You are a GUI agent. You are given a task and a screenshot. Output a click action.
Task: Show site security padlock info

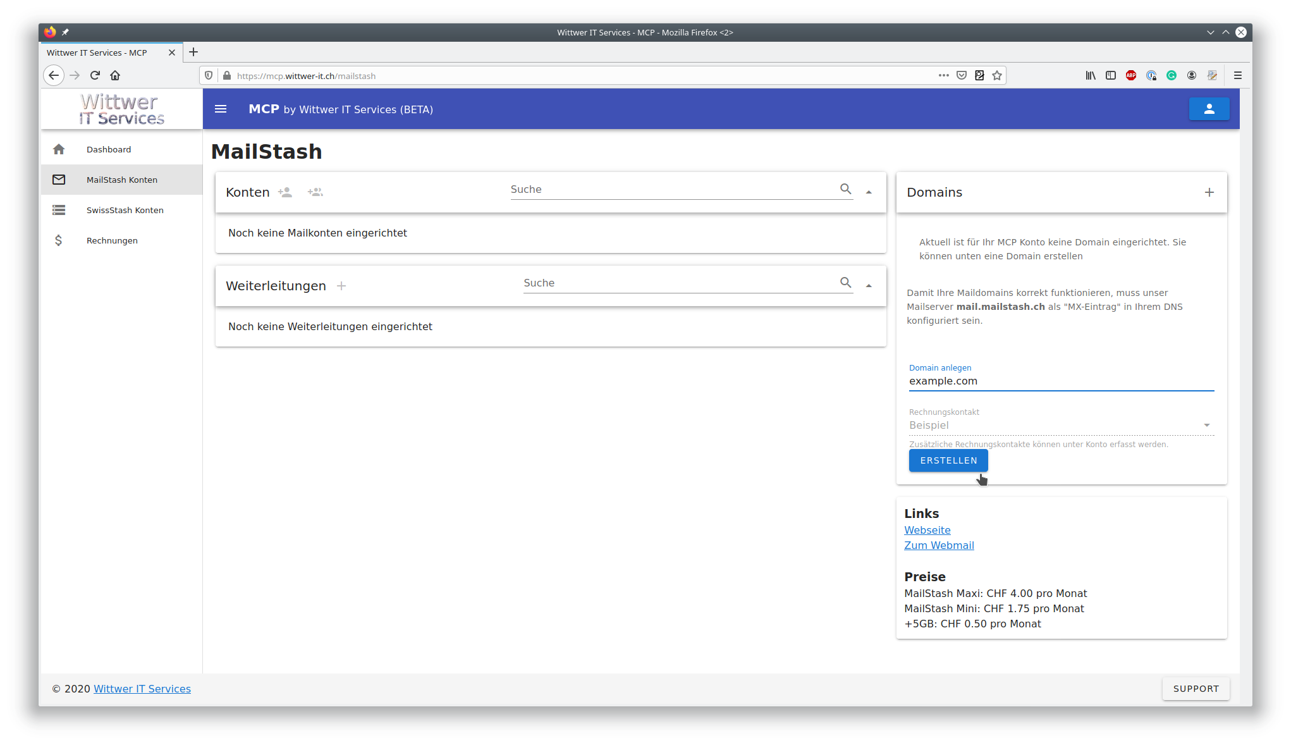(x=227, y=75)
